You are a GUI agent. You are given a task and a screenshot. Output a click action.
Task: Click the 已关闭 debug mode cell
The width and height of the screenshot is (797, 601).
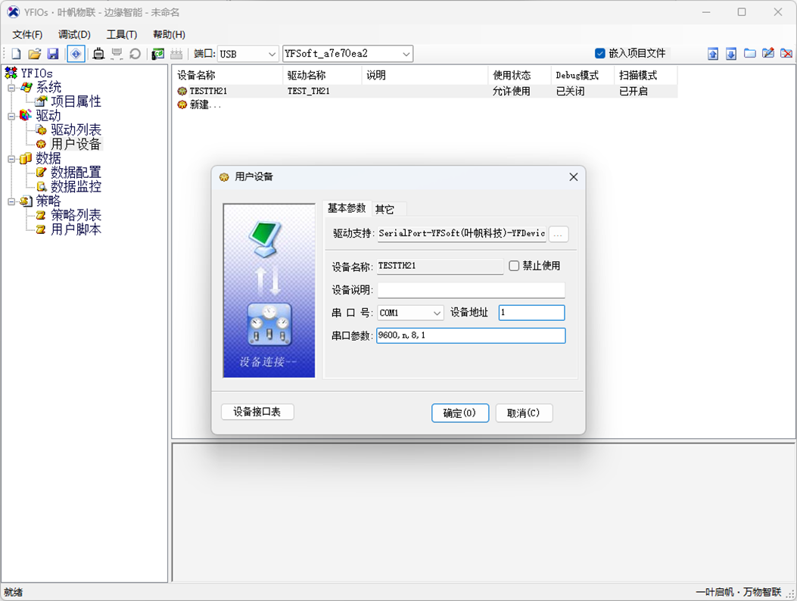coord(570,91)
